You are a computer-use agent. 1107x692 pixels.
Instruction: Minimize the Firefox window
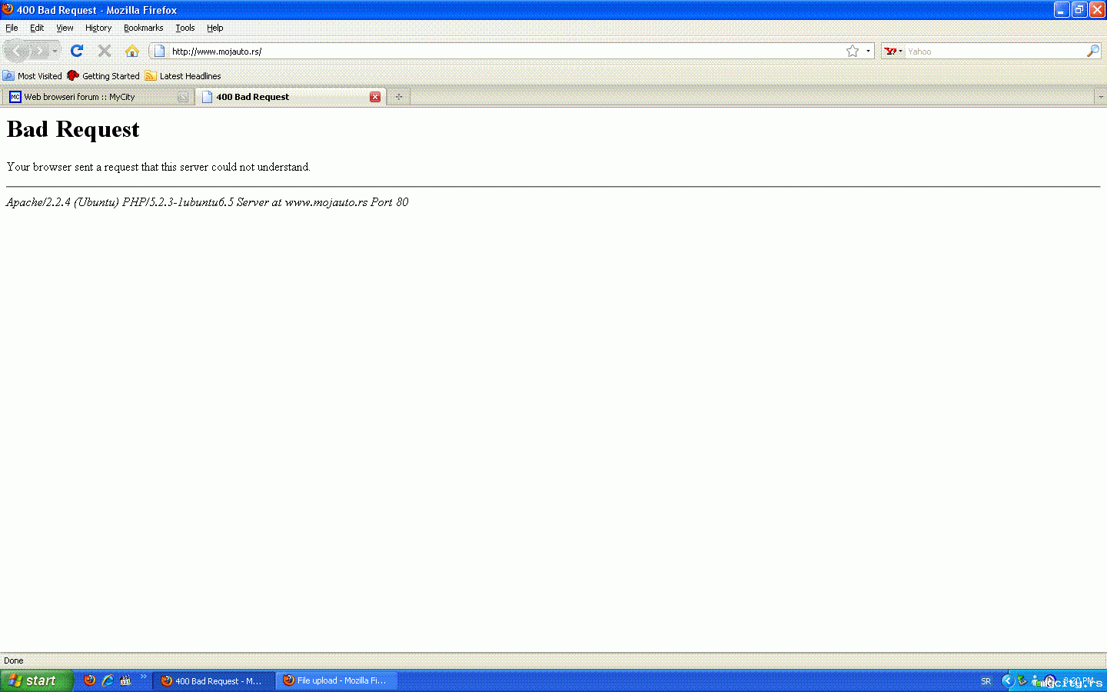pos(1062,10)
